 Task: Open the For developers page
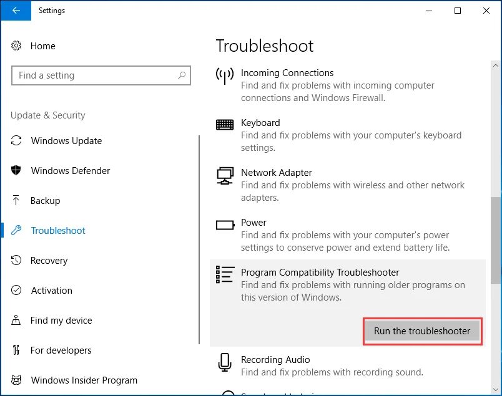coord(61,350)
